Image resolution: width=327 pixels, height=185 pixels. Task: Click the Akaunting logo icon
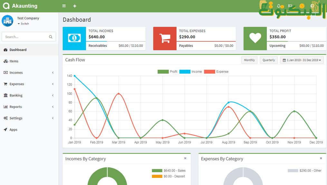6,6
